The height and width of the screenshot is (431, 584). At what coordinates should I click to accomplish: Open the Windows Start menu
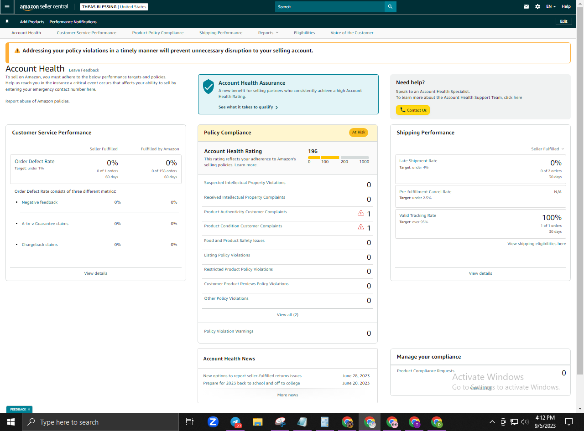pos(11,422)
